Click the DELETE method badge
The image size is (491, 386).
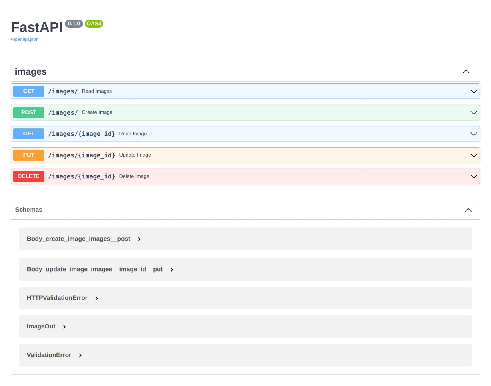click(x=29, y=176)
